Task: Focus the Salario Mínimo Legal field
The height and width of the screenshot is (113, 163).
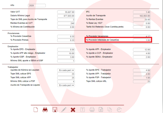Action: [x=66, y=16]
